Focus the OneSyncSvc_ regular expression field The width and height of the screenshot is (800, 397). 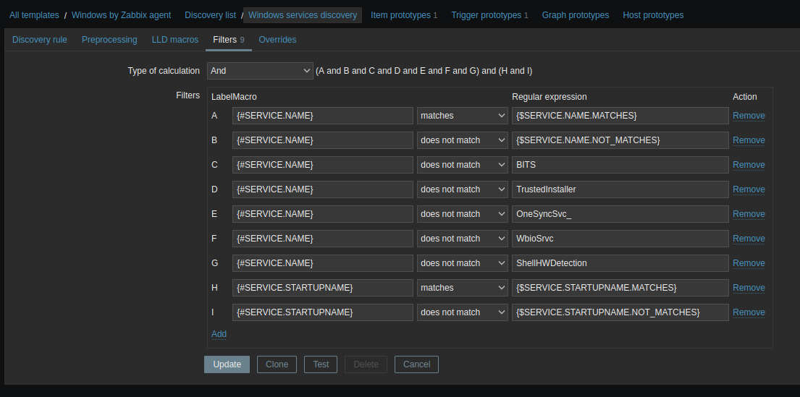coord(620,214)
